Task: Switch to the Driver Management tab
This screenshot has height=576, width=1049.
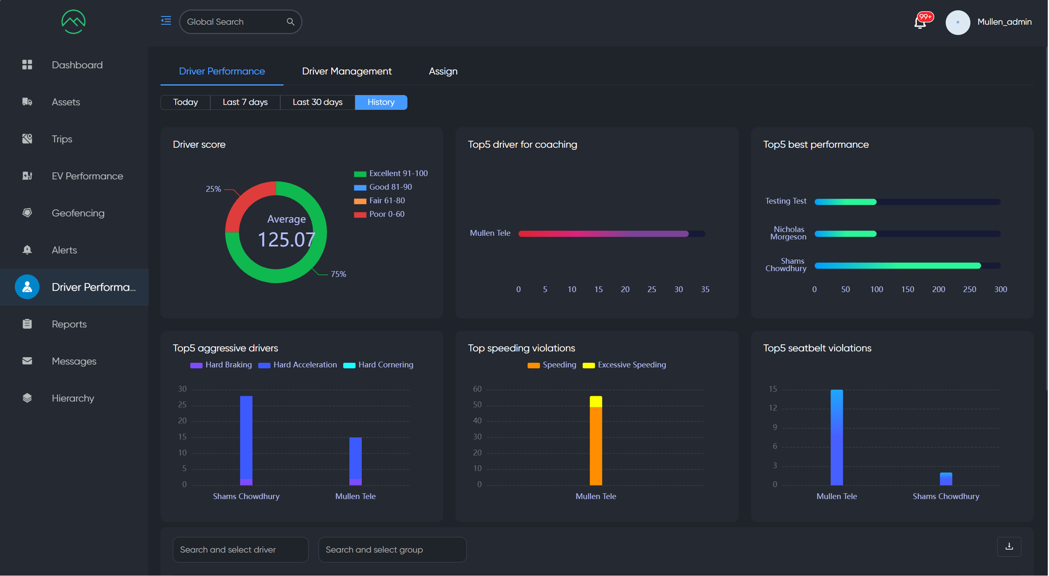Action: click(x=347, y=71)
